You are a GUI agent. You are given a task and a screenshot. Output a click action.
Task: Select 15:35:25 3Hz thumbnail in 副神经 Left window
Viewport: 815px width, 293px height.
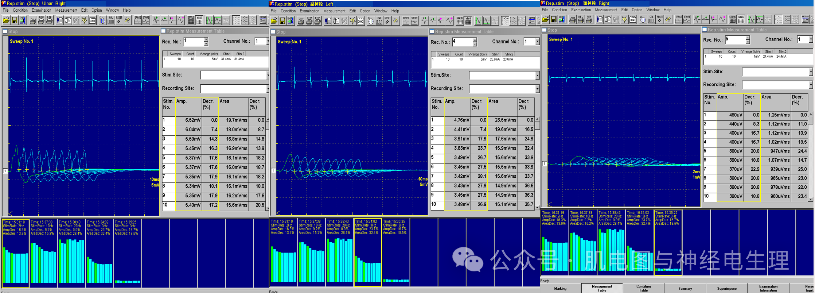pos(396,253)
